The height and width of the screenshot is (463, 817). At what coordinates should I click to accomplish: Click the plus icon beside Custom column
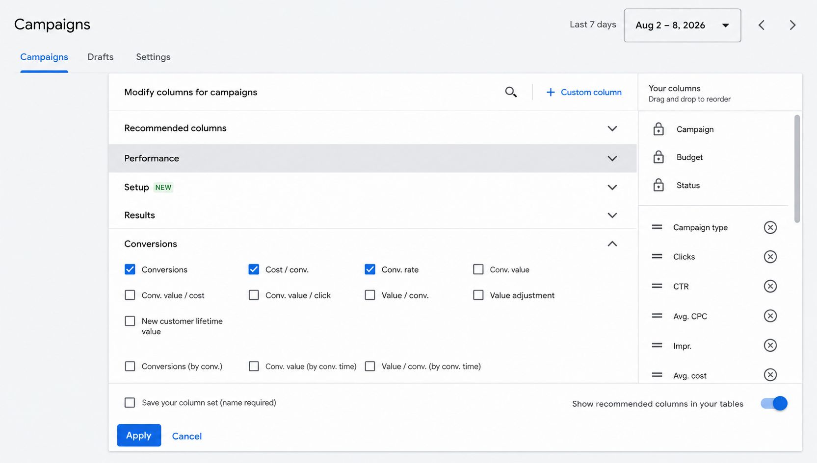[551, 92]
